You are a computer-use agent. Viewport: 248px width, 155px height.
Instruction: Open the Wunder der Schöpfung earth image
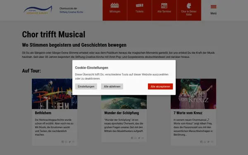pos(124,102)
